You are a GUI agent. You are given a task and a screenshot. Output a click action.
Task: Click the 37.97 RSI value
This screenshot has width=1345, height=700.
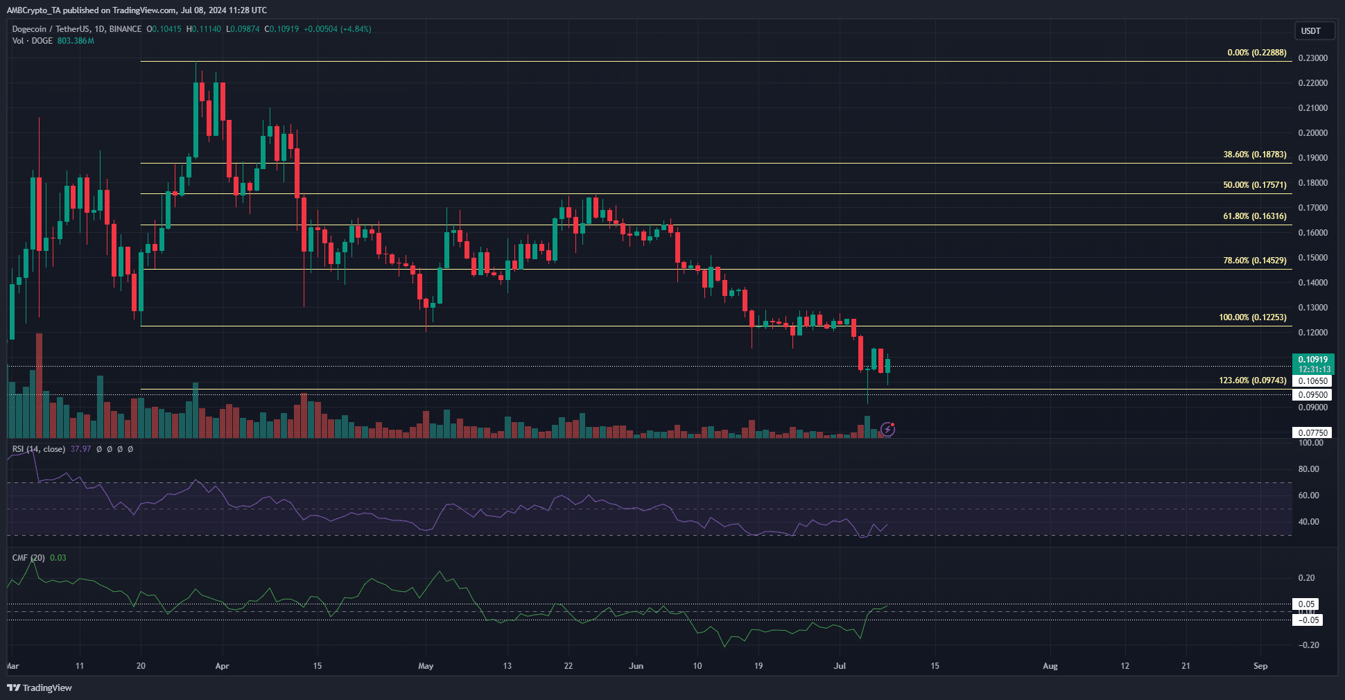pos(80,449)
